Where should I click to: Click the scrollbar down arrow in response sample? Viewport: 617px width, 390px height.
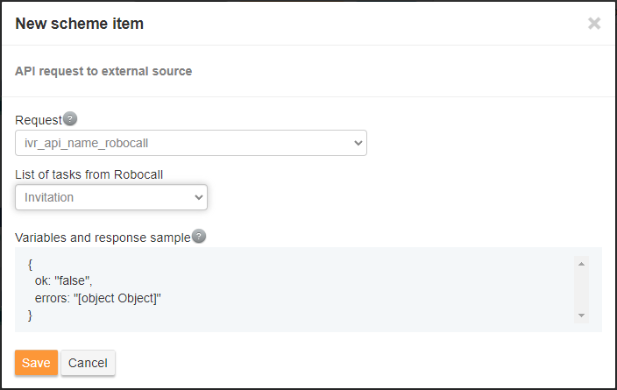coord(580,315)
